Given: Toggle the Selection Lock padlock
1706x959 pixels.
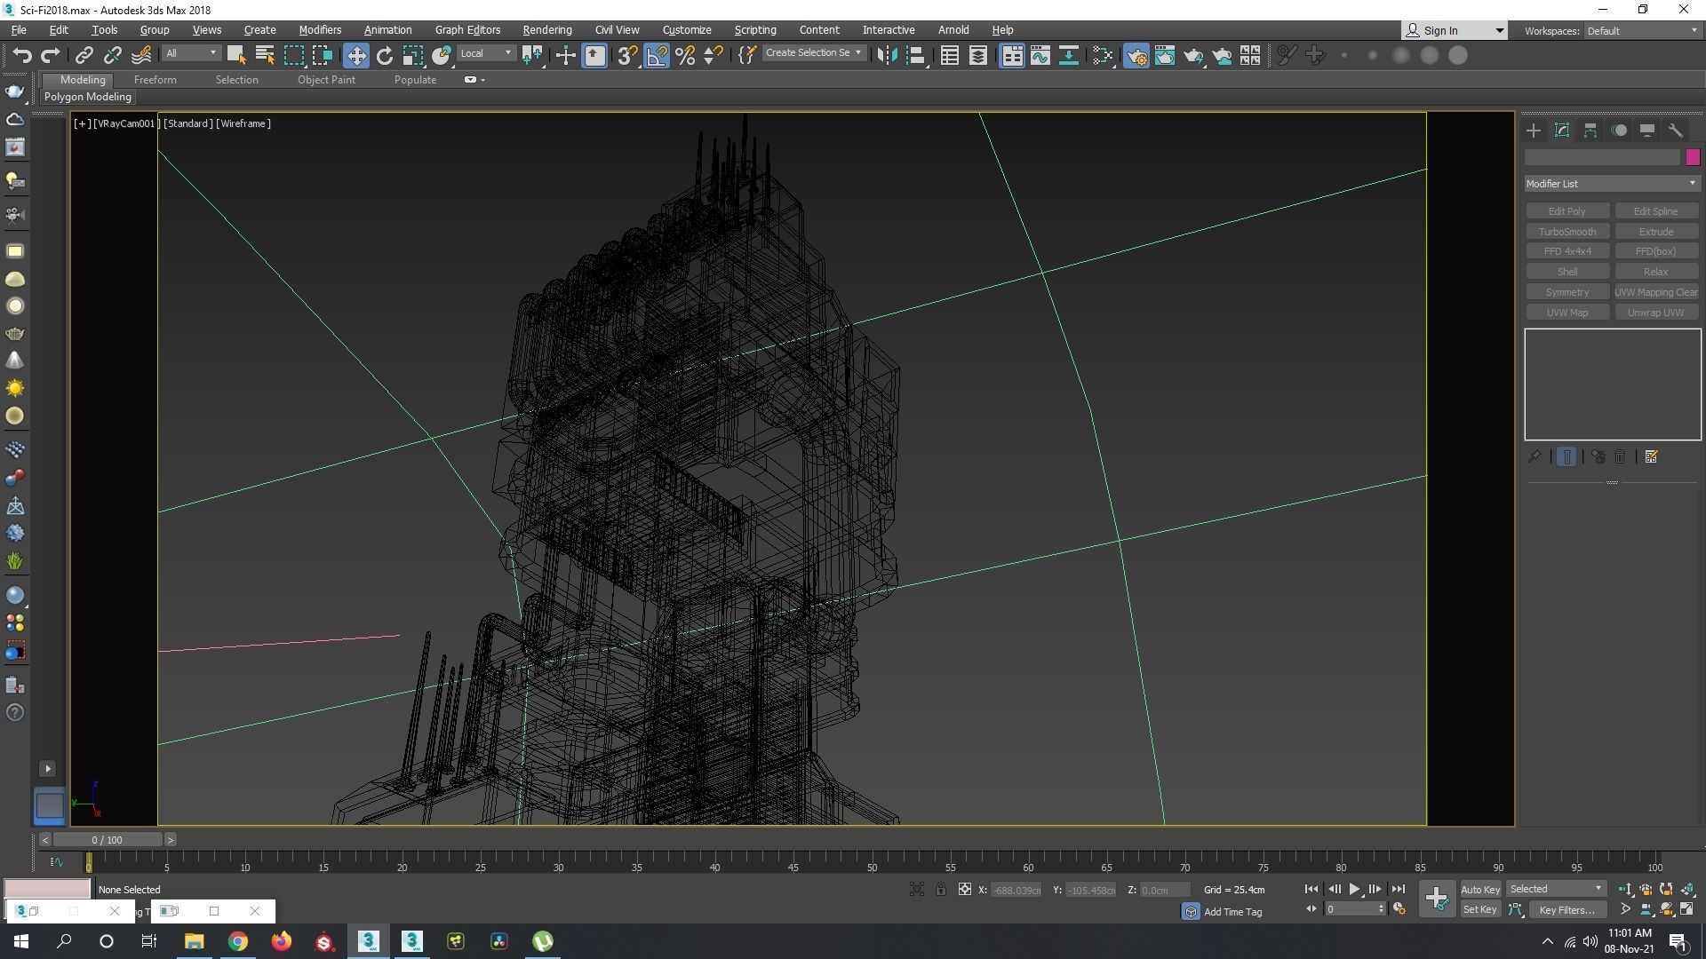Looking at the screenshot, I should [940, 890].
